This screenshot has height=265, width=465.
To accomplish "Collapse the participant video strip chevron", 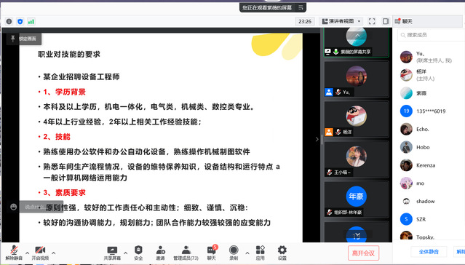I will pyautogui.click(x=317, y=139).
